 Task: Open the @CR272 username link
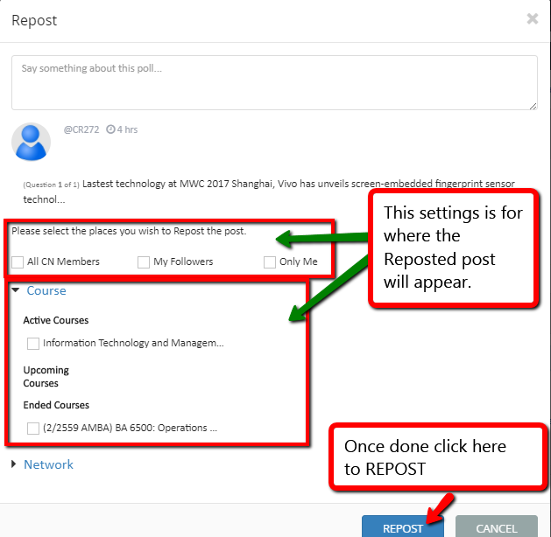pyautogui.click(x=81, y=129)
